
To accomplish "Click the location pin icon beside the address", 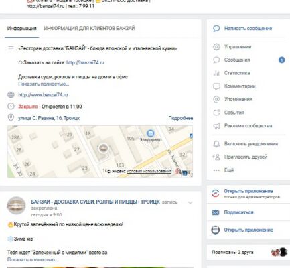I will pyautogui.click(x=11, y=118).
